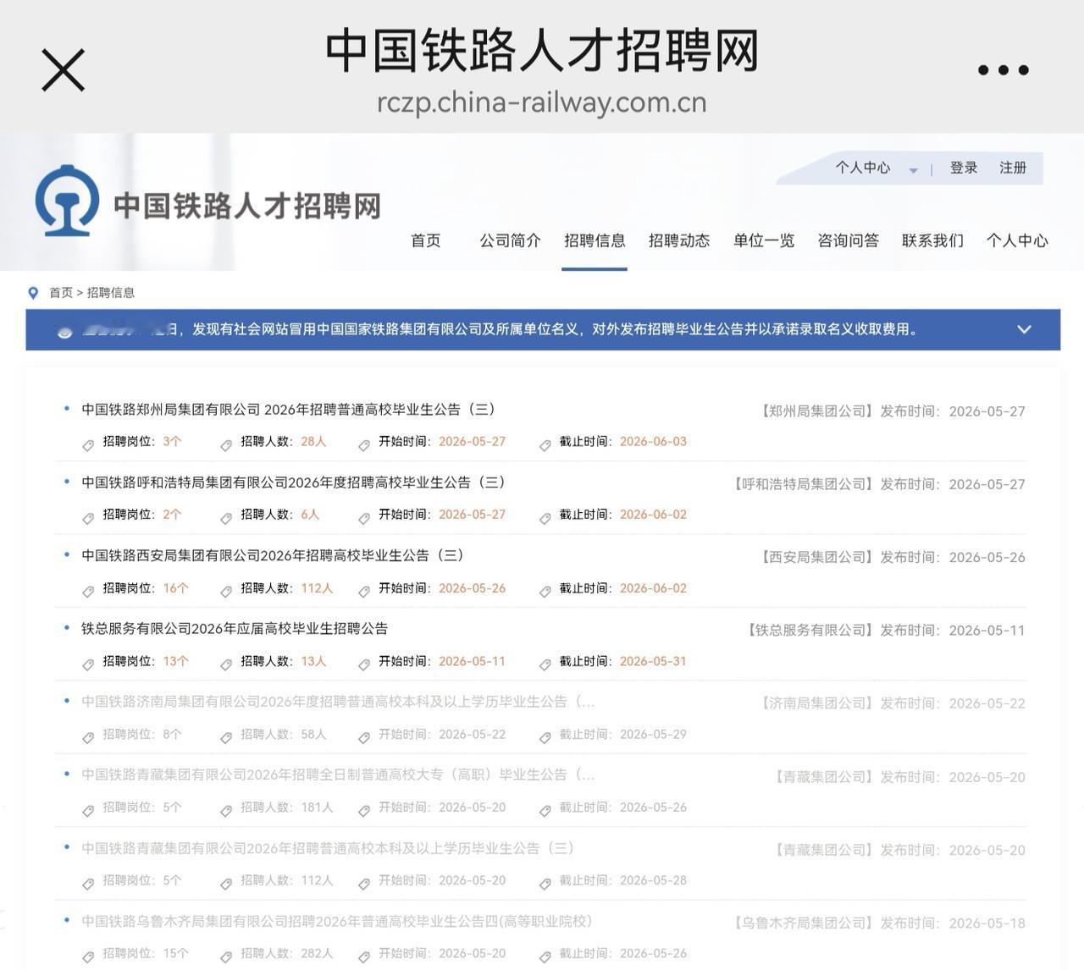1084x970 pixels.
Task: Open the three-dot more options menu
Action: (1003, 70)
